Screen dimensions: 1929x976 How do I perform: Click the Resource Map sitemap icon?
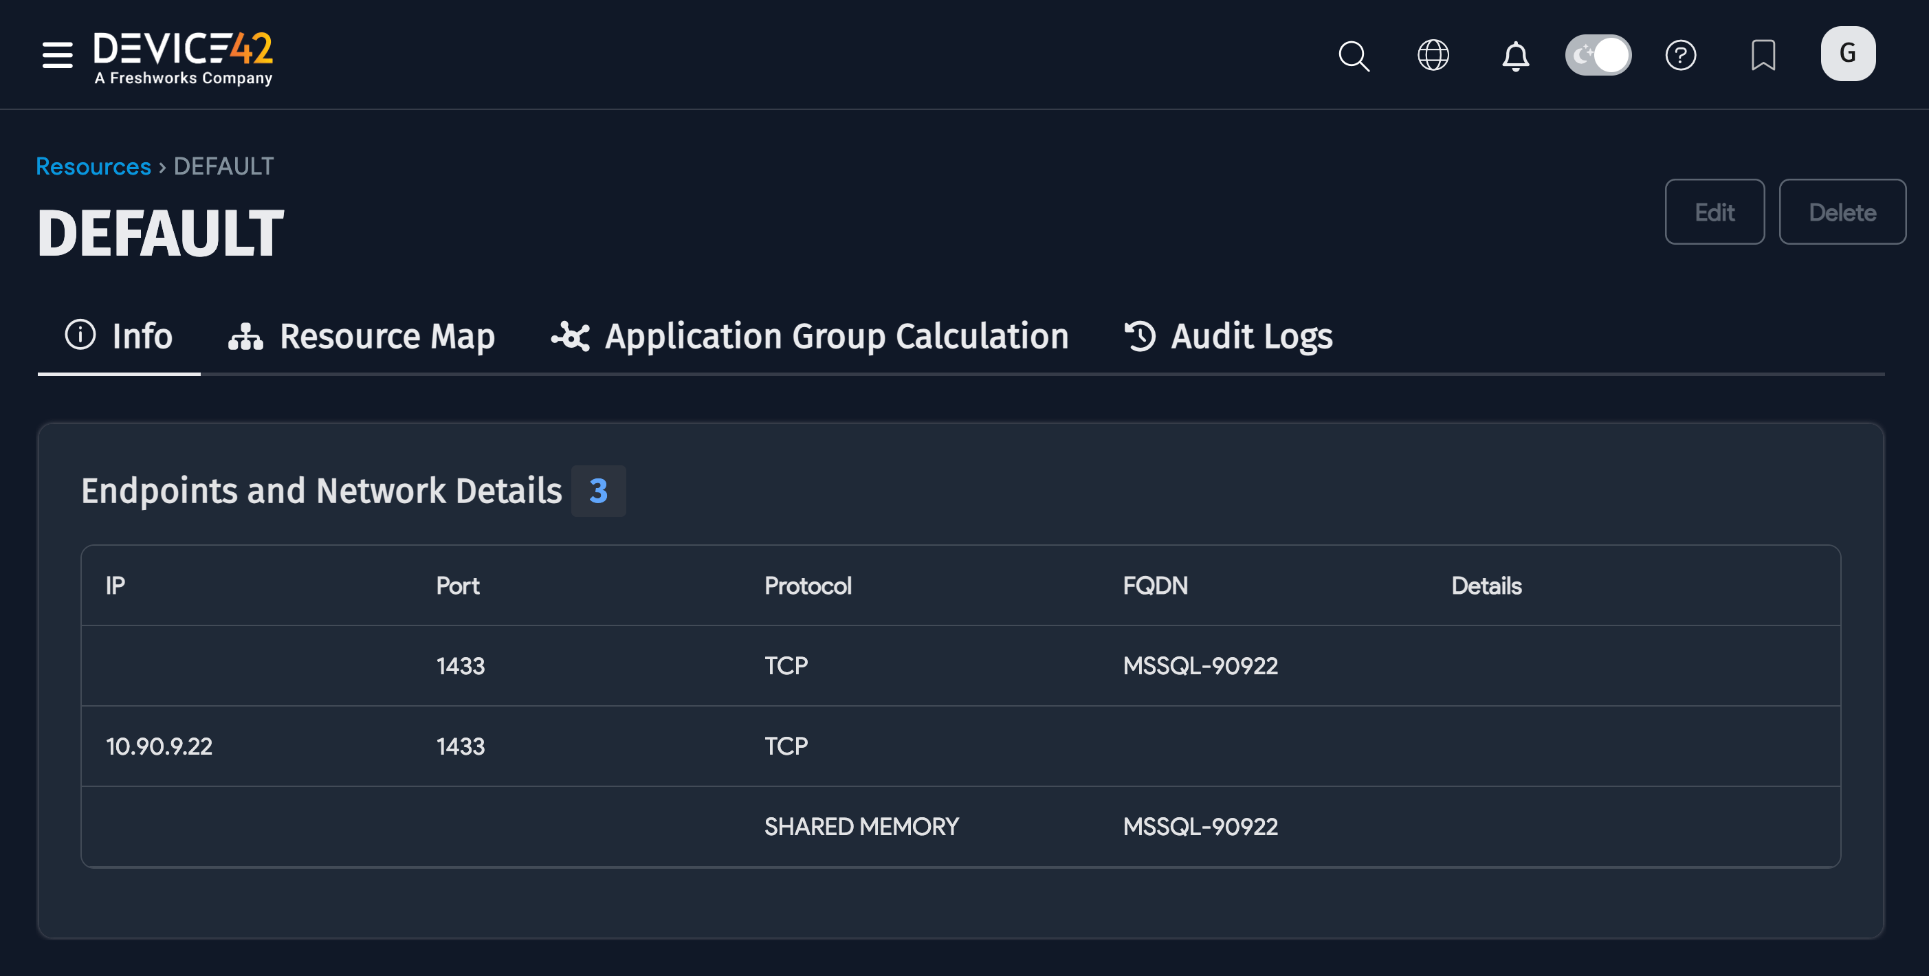click(x=244, y=337)
